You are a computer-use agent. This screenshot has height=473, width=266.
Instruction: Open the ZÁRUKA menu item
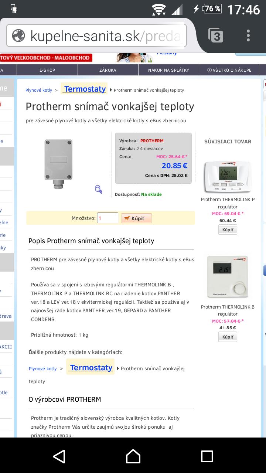point(108,70)
